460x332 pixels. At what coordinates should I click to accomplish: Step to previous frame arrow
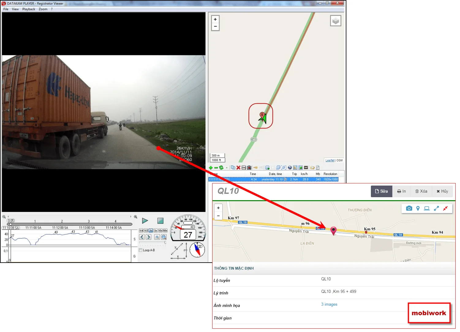142,237
